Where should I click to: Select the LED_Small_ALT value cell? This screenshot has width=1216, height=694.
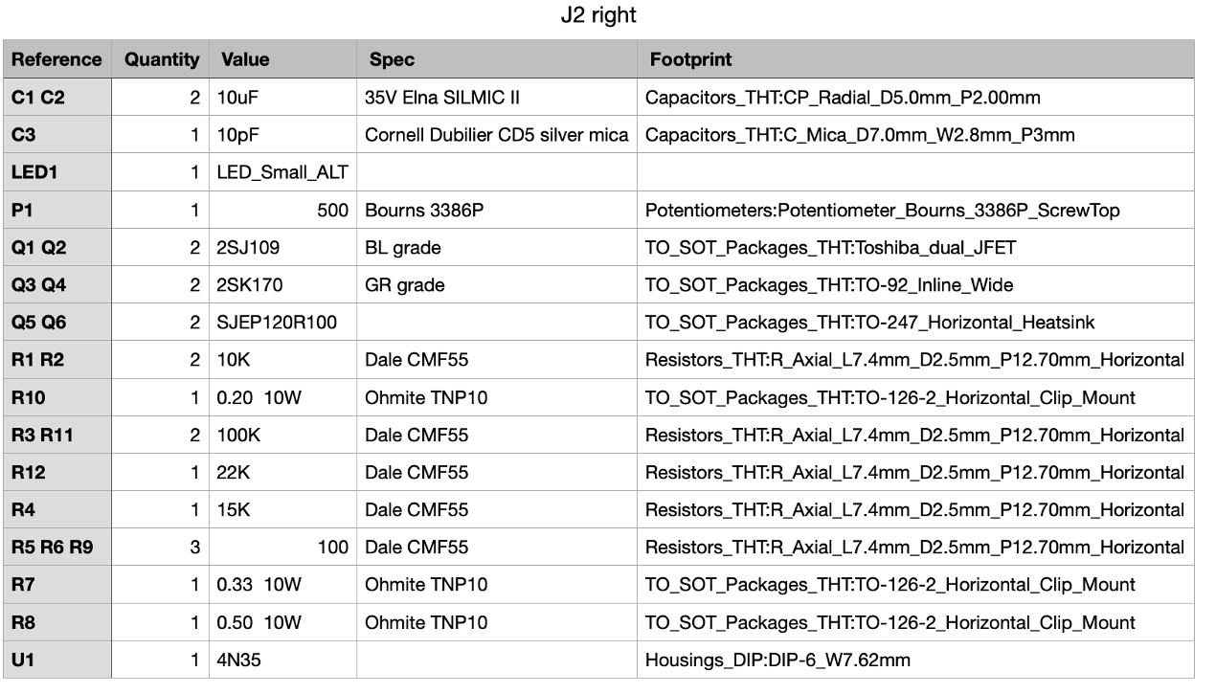point(283,172)
